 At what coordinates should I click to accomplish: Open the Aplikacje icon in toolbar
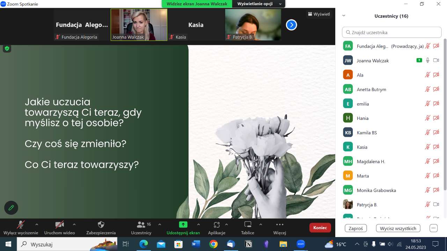(217, 225)
